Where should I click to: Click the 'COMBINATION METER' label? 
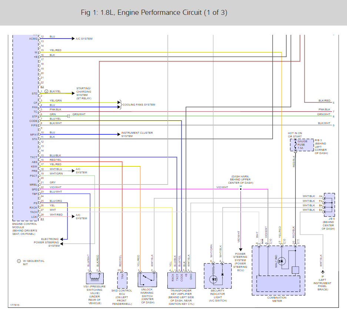(x=277, y=299)
